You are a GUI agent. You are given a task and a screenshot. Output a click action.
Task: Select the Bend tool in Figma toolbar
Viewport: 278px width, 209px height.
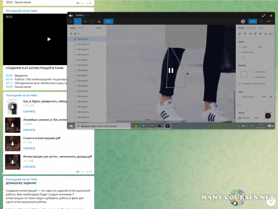[92, 21]
